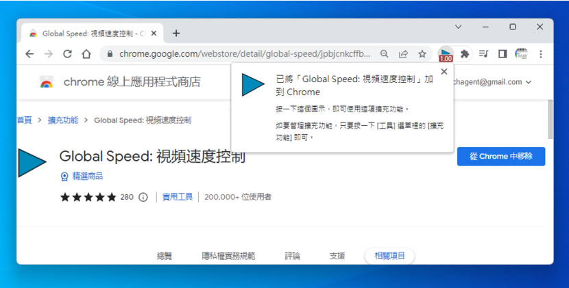Click the forward navigation arrow

click(x=48, y=54)
